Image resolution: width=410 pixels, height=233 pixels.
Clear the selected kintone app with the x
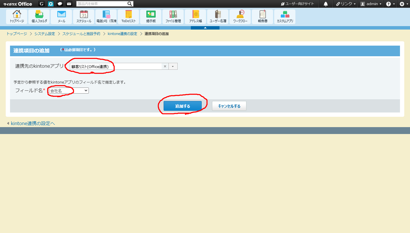point(165,66)
